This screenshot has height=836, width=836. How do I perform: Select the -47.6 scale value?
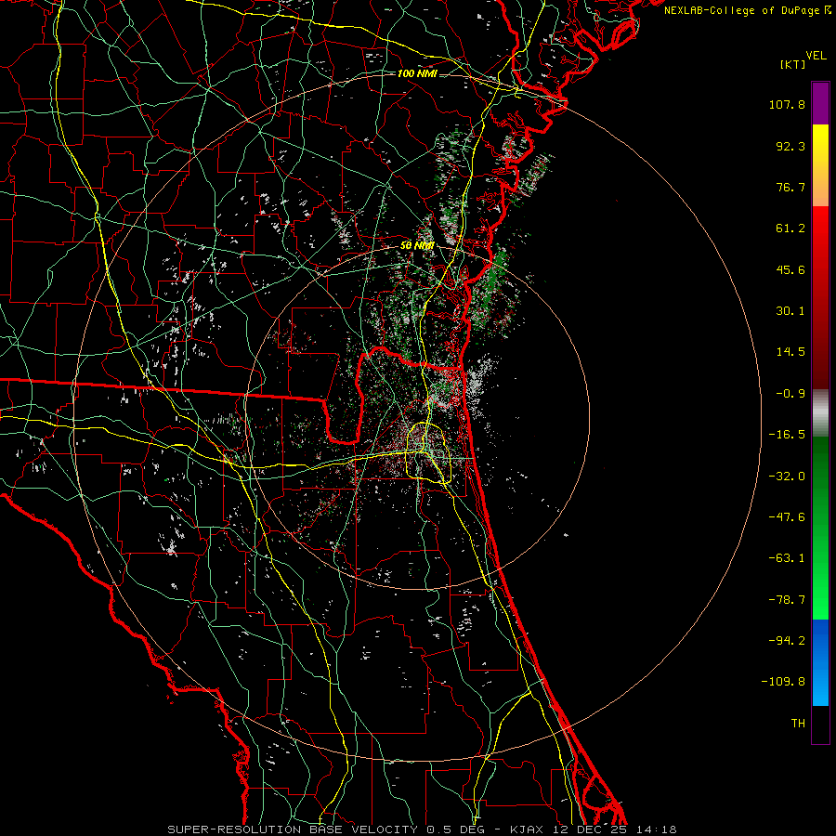[x=787, y=517]
